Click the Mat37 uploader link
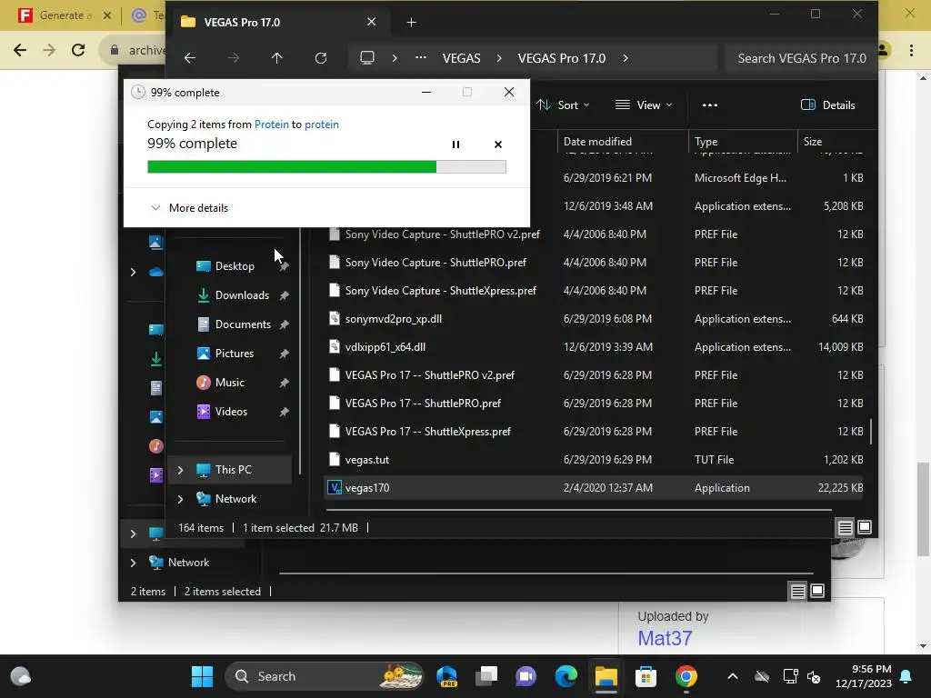 [x=665, y=638]
